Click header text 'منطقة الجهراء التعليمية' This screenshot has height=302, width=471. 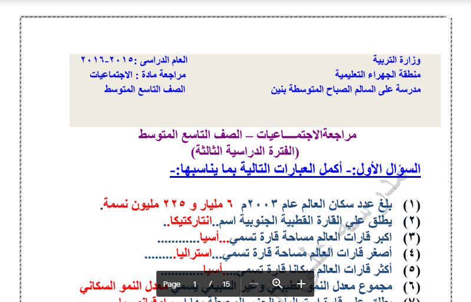[x=378, y=74]
